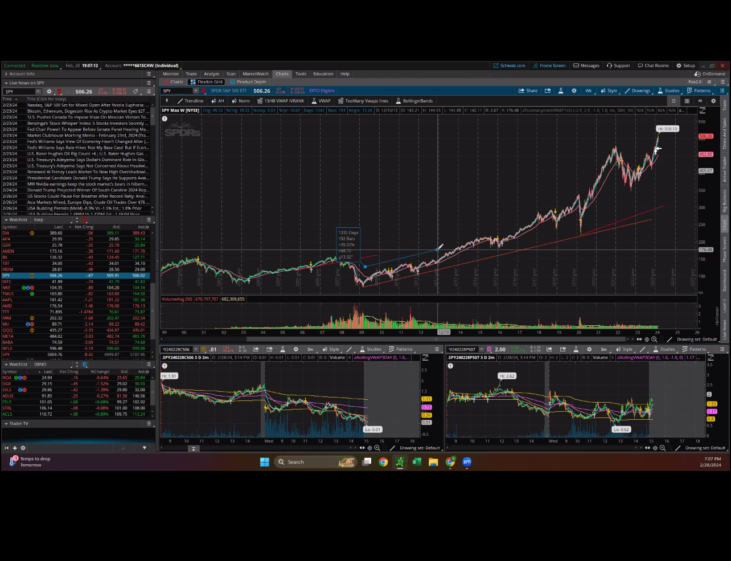Select the AMZN row in the watchlist

point(8,251)
